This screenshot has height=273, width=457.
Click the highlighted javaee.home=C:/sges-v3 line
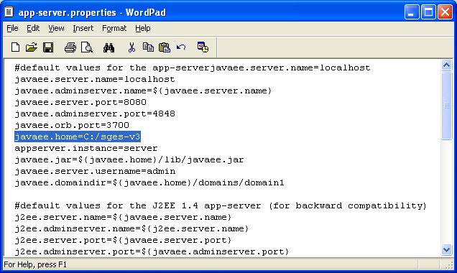78,136
